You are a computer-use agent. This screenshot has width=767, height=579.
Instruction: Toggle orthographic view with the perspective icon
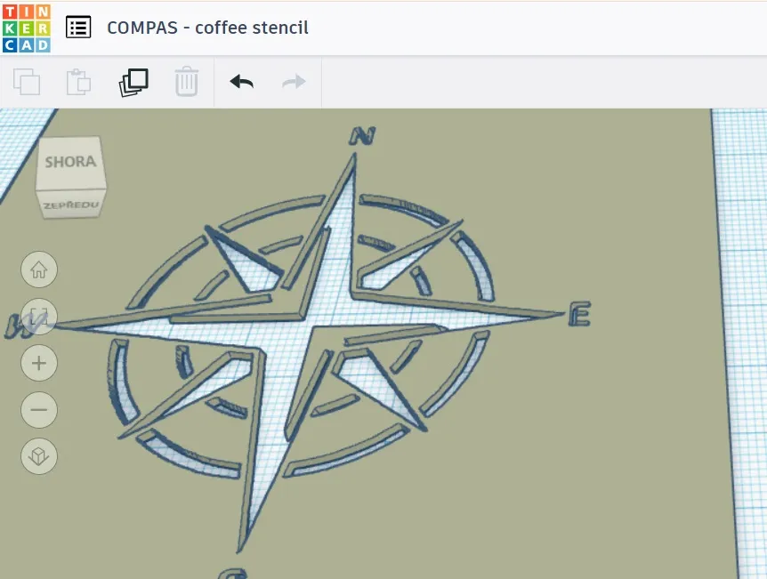(x=38, y=456)
